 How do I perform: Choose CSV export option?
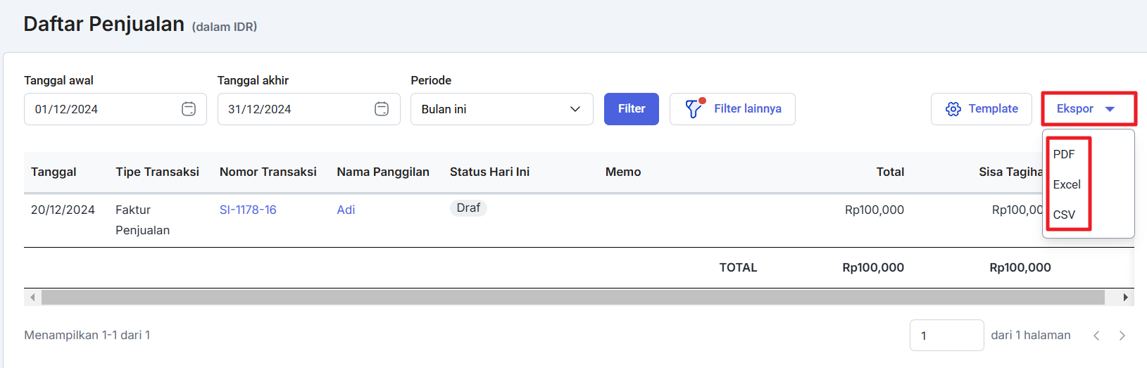(x=1064, y=215)
